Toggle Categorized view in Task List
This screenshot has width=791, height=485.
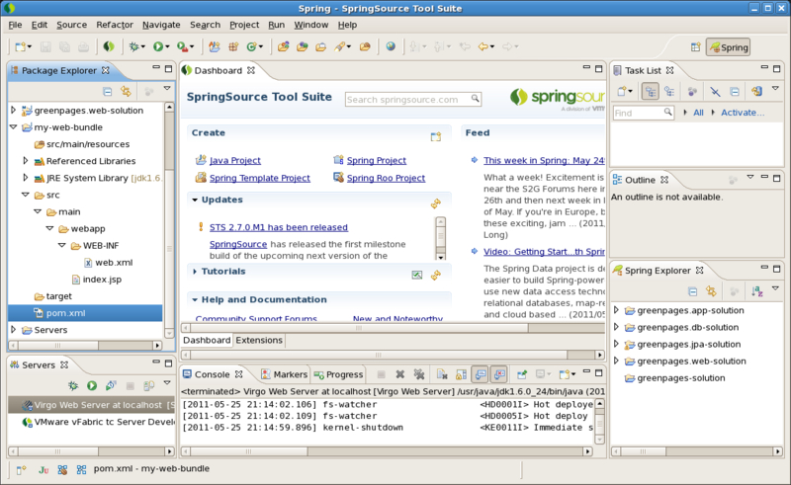click(651, 91)
